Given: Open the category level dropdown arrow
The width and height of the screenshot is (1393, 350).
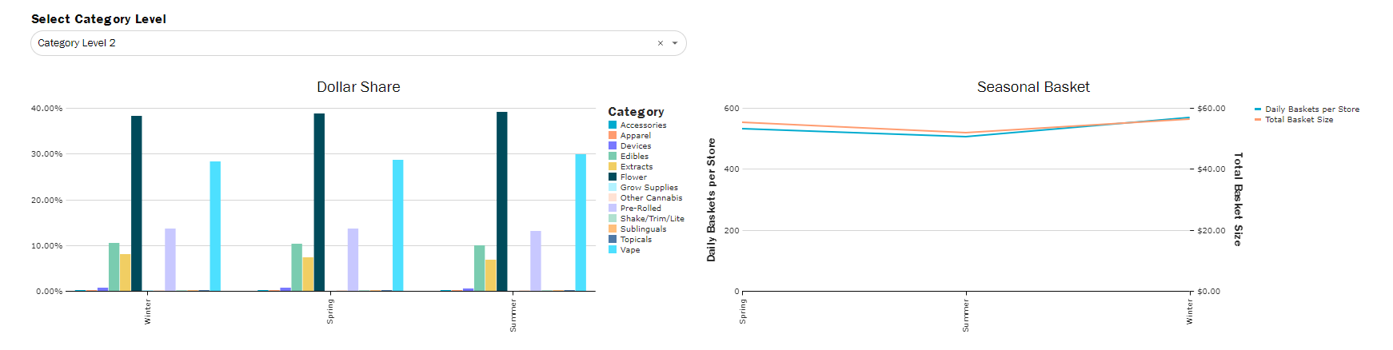Looking at the screenshot, I should (x=675, y=43).
